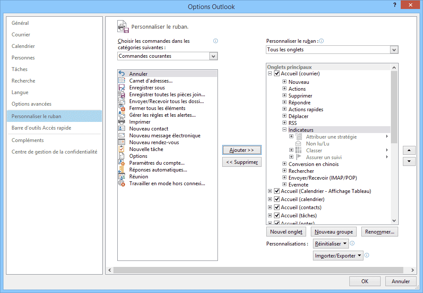Click the Renommer... button
Image resolution: width=423 pixels, height=293 pixels.
point(380,232)
